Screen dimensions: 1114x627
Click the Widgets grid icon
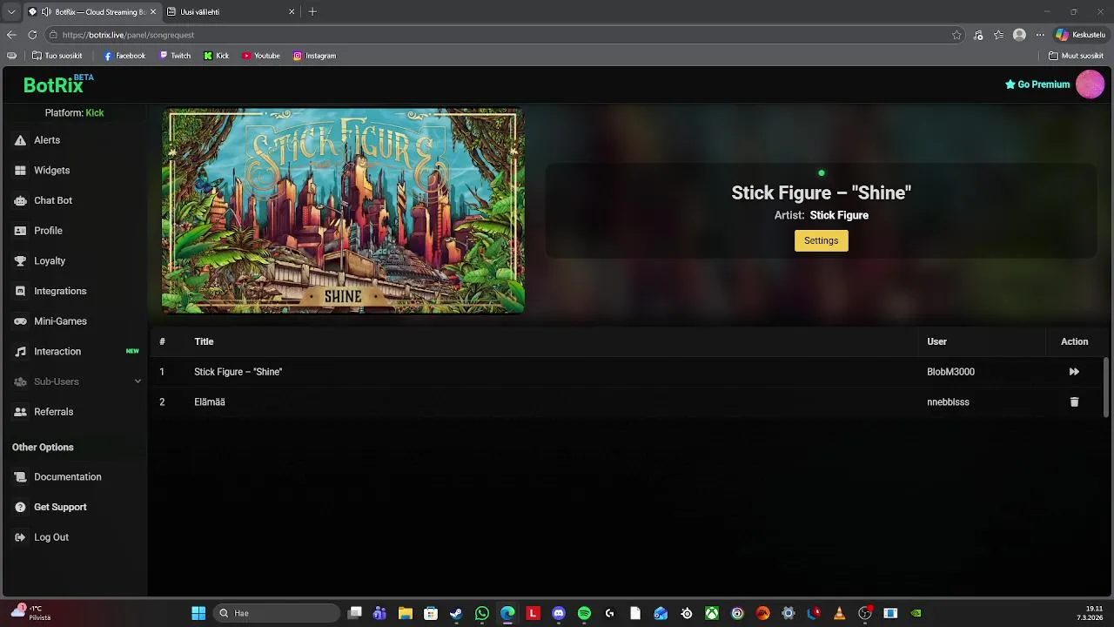[20, 171]
